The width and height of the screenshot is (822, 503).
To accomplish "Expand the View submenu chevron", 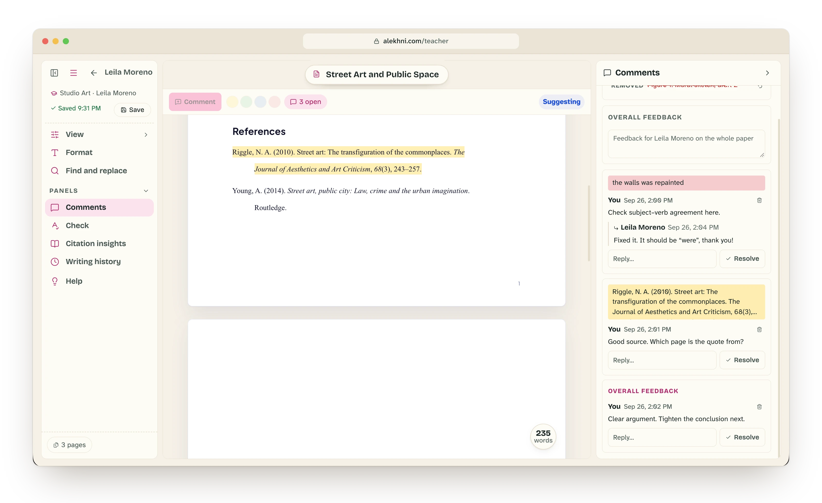I will coord(146,135).
